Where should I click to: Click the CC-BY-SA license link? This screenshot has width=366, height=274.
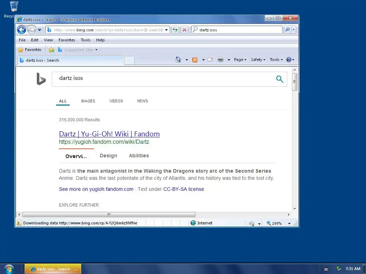(183, 189)
